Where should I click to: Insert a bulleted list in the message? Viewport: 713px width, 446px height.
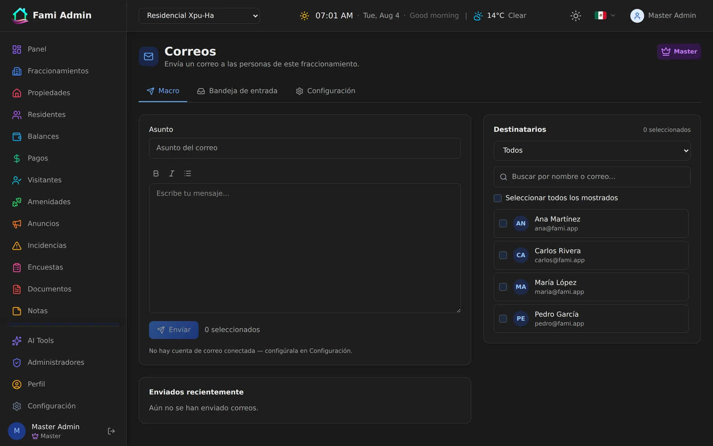pos(188,173)
